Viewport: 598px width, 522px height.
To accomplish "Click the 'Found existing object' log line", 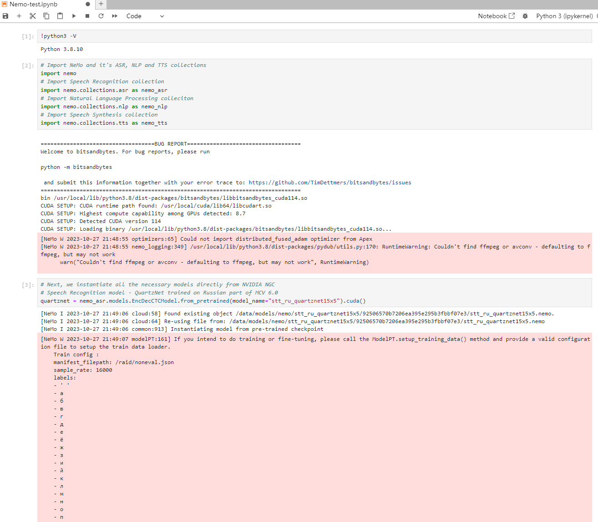I will (x=297, y=314).
